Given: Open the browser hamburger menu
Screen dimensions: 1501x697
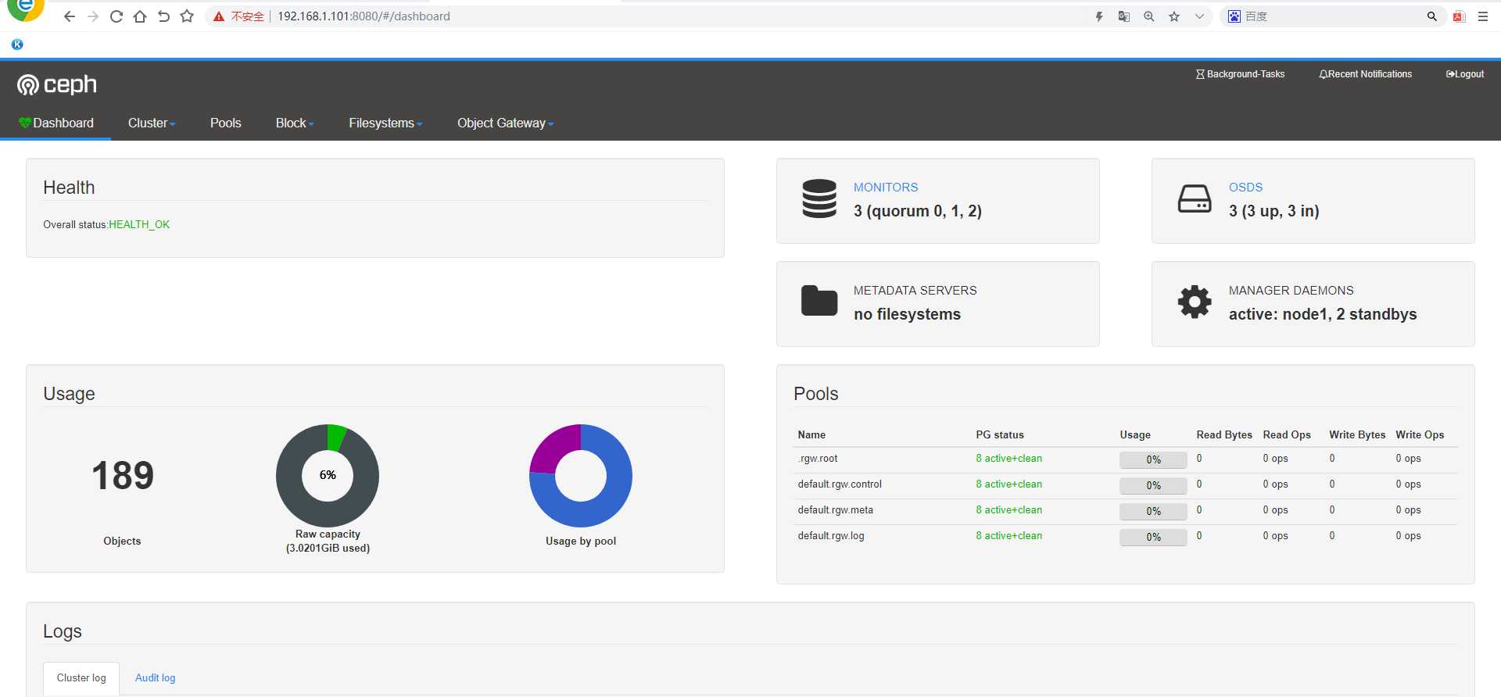Looking at the screenshot, I should 1483,16.
